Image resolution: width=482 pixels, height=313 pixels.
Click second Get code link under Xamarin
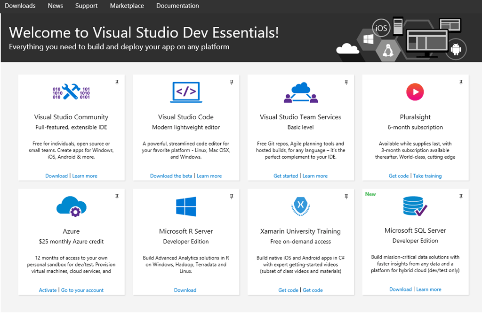point(313,290)
